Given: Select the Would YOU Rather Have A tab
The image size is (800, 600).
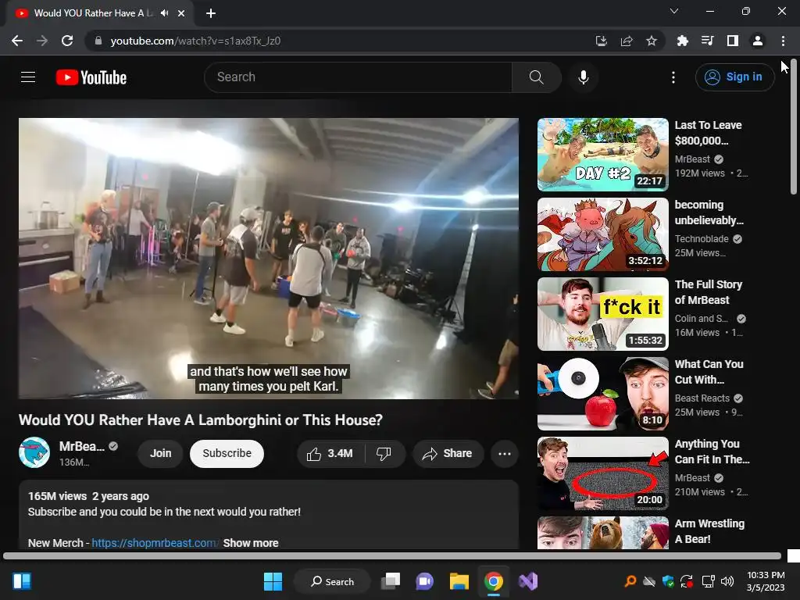Looking at the screenshot, I should click(x=94, y=13).
